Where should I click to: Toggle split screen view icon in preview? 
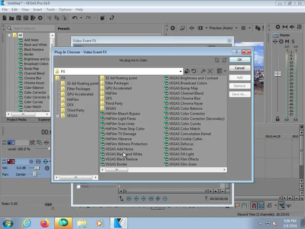click(200, 28)
